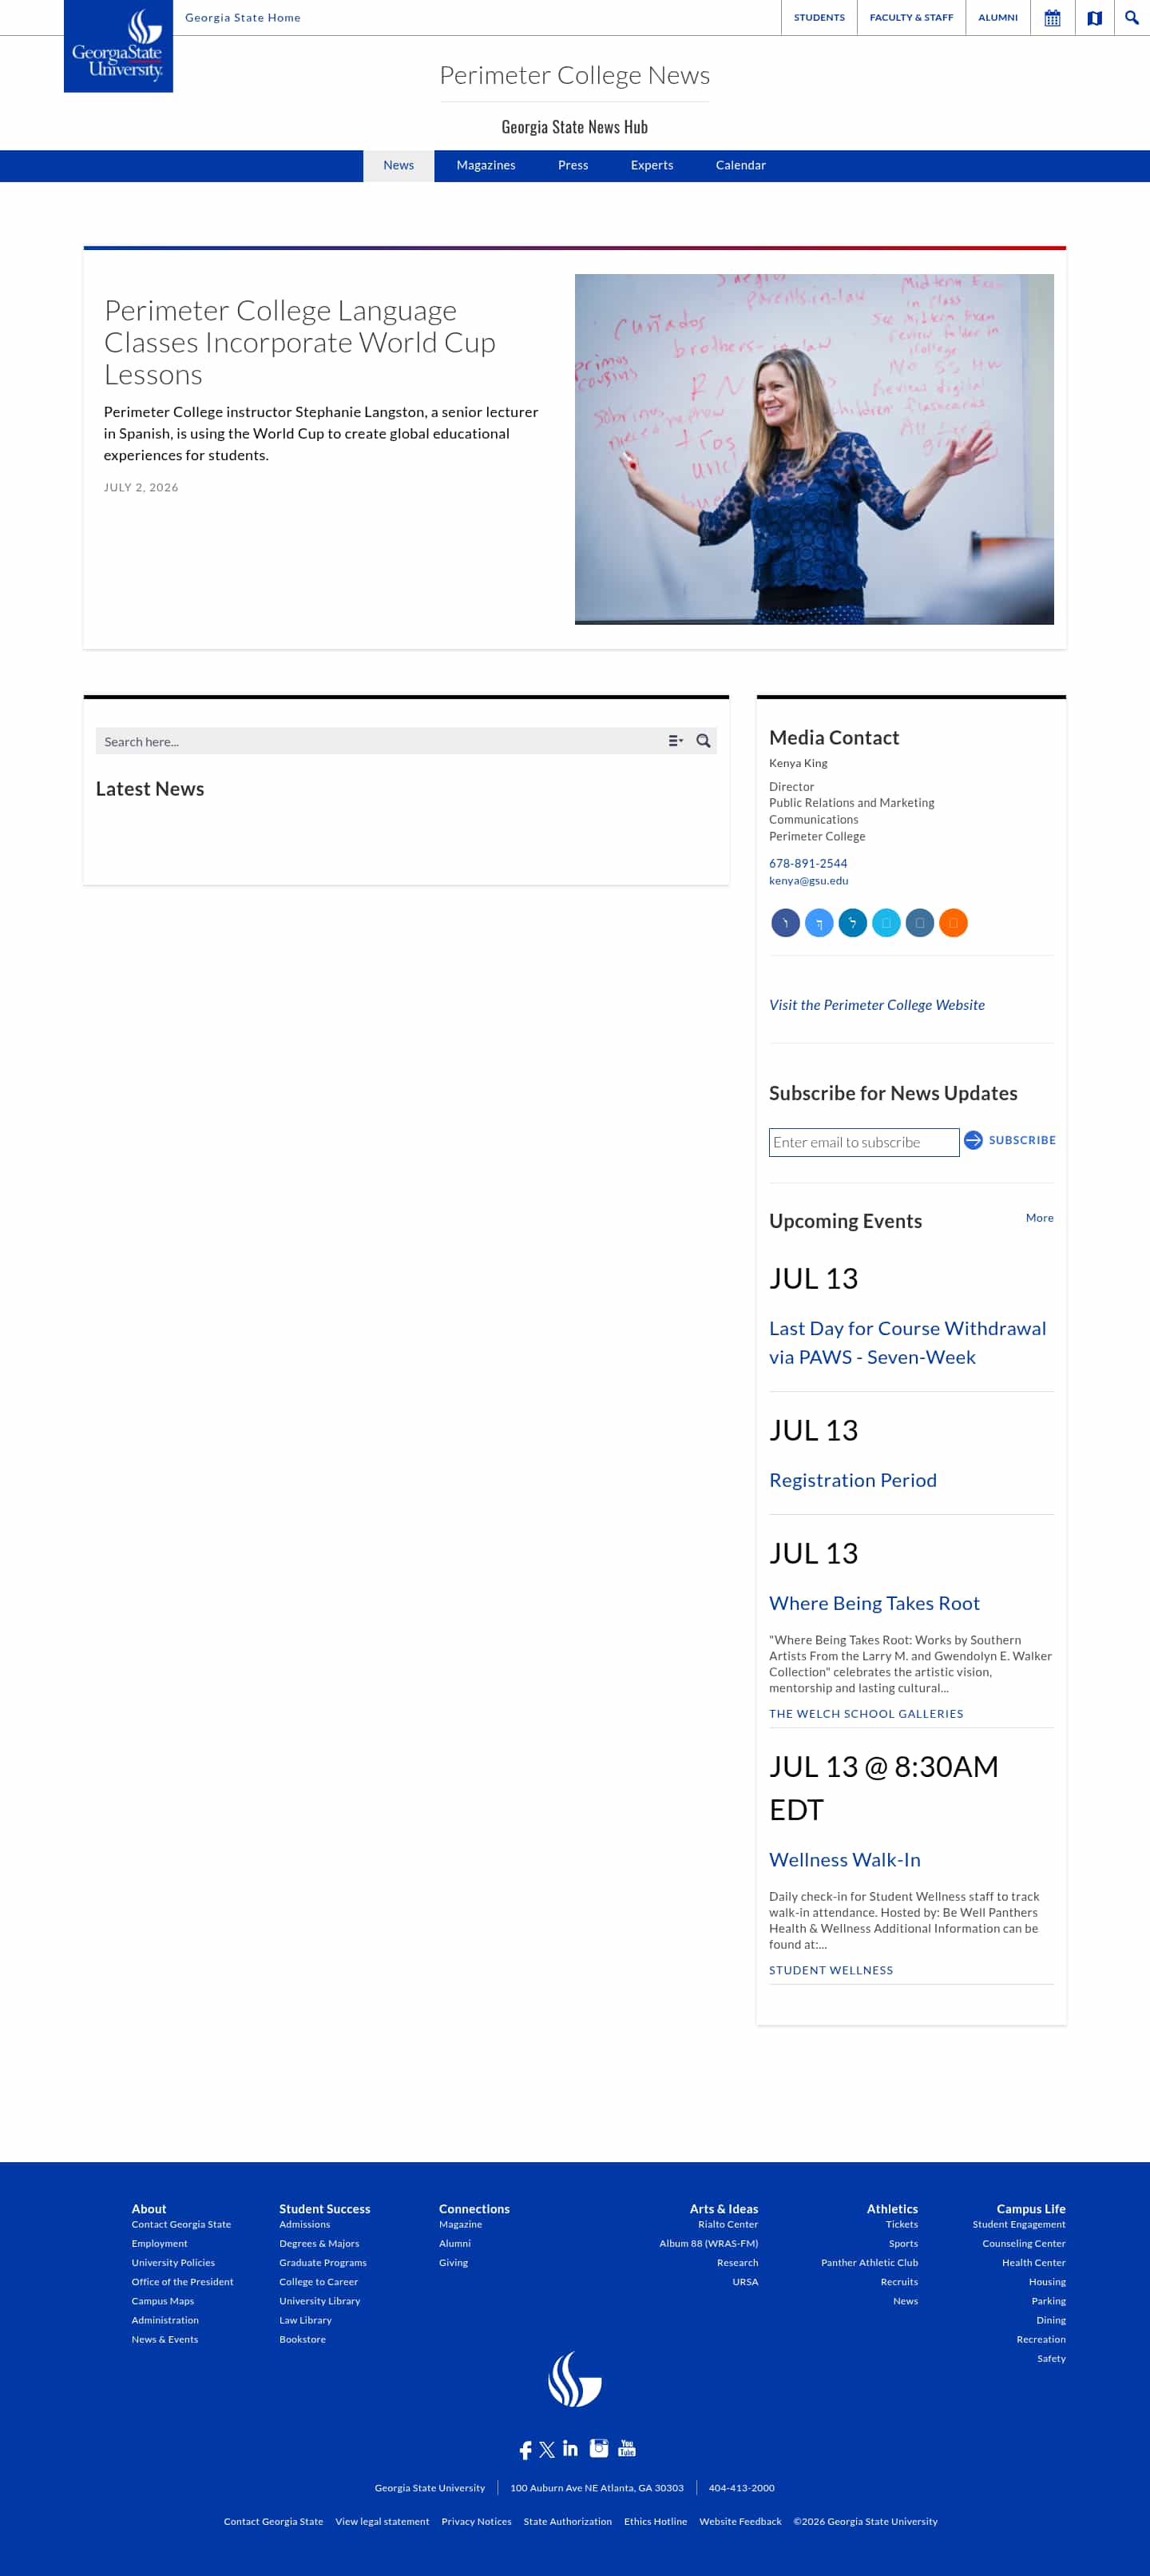Open Contact Georgia State under About
The image size is (1150, 2576).
(180, 2224)
